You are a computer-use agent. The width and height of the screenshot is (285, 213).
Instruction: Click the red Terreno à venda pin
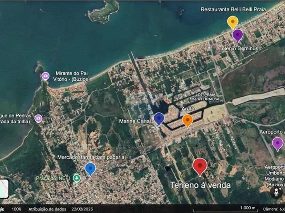200,167
